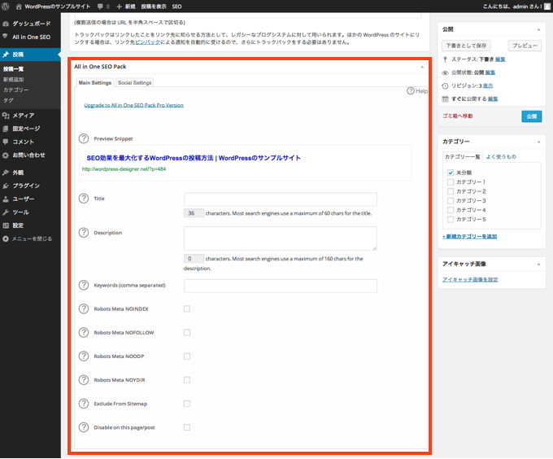Image resolution: width=553 pixels, height=459 pixels.
Task: Collapse the All in One SEO Pack panel
Action: 422,67
